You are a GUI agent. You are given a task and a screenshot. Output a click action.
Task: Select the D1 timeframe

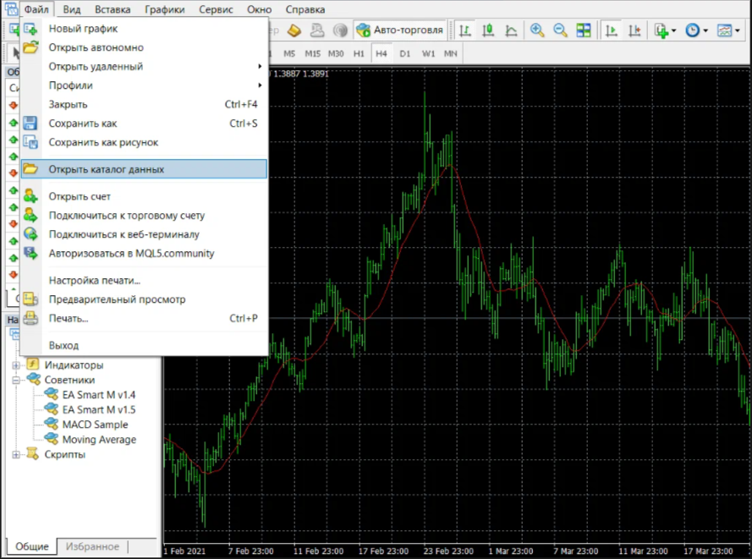click(405, 53)
